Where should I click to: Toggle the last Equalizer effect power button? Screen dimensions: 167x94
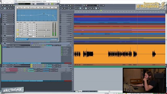[62, 55]
